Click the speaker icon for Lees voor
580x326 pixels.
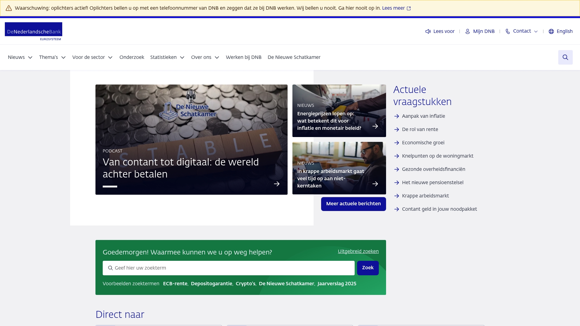428,31
